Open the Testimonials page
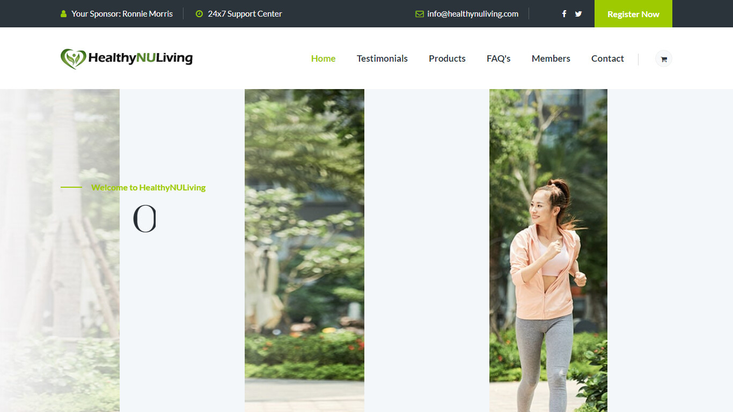 coord(382,58)
